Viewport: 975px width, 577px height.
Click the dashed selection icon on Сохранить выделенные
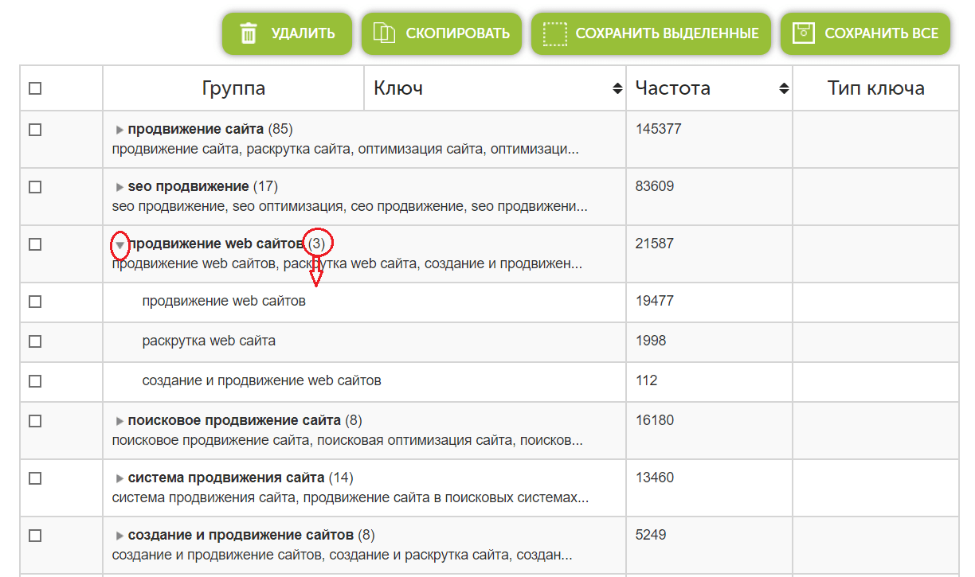point(554,33)
